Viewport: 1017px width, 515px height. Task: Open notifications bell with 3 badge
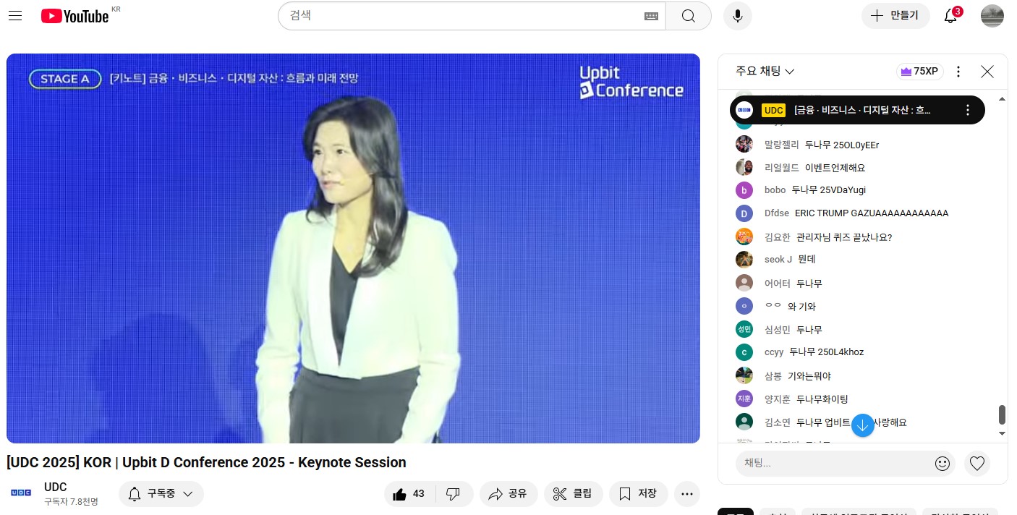click(x=951, y=16)
